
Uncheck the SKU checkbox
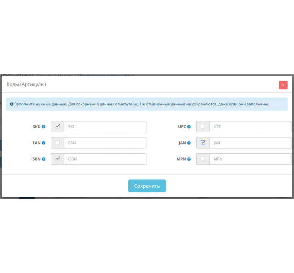tap(58, 126)
